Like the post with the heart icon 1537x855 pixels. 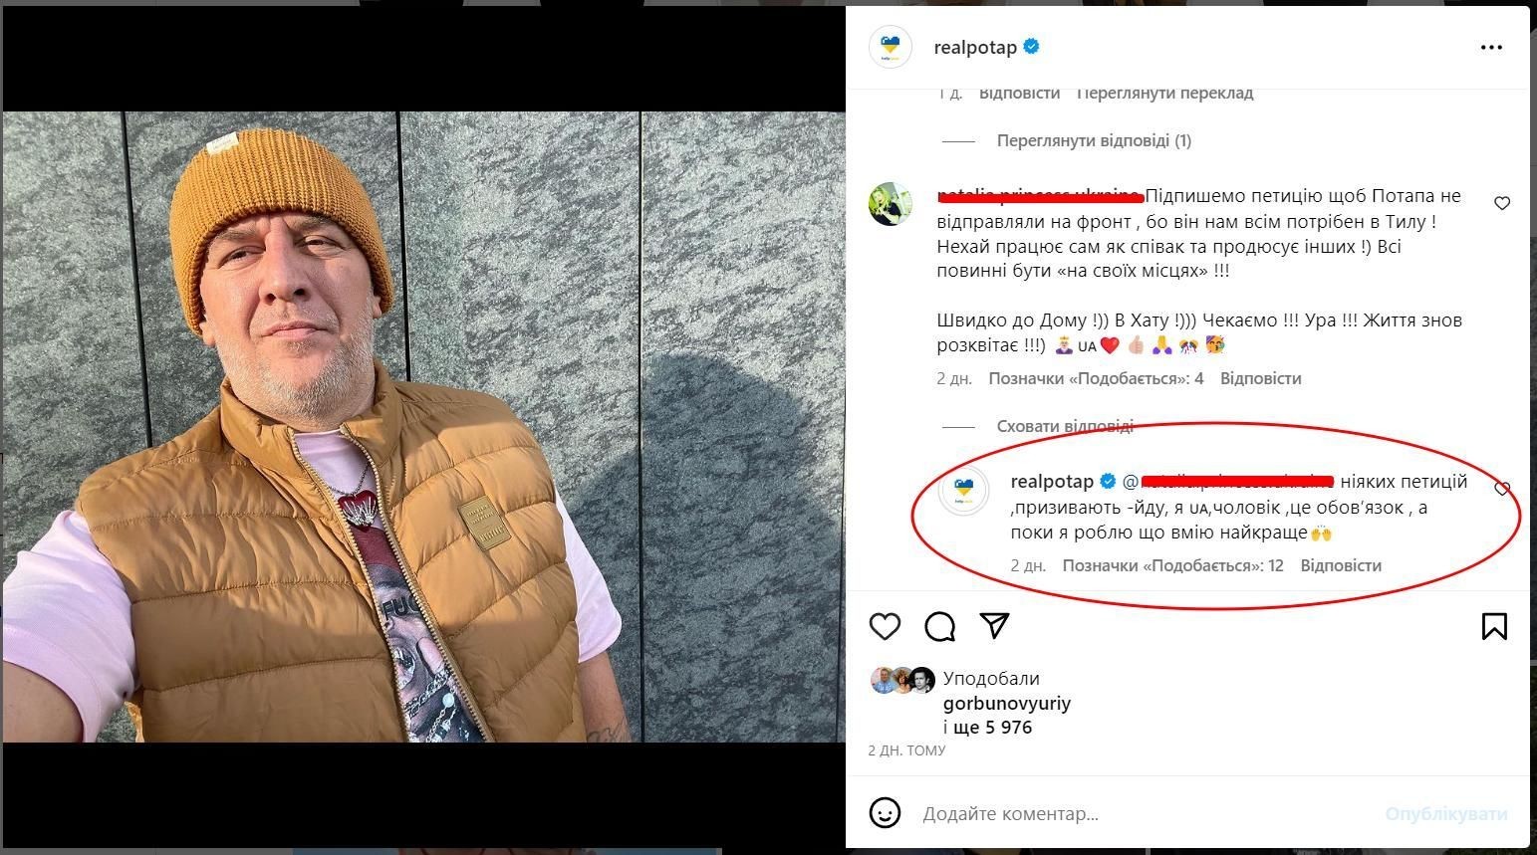pos(885,626)
